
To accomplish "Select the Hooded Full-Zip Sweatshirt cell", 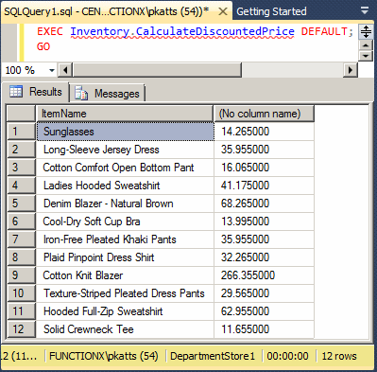I will click(125, 311).
